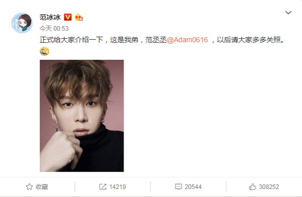Screen dimensions: 302x197
Task: Open the 今天 00:53 timestamp link
Action: (54, 28)
